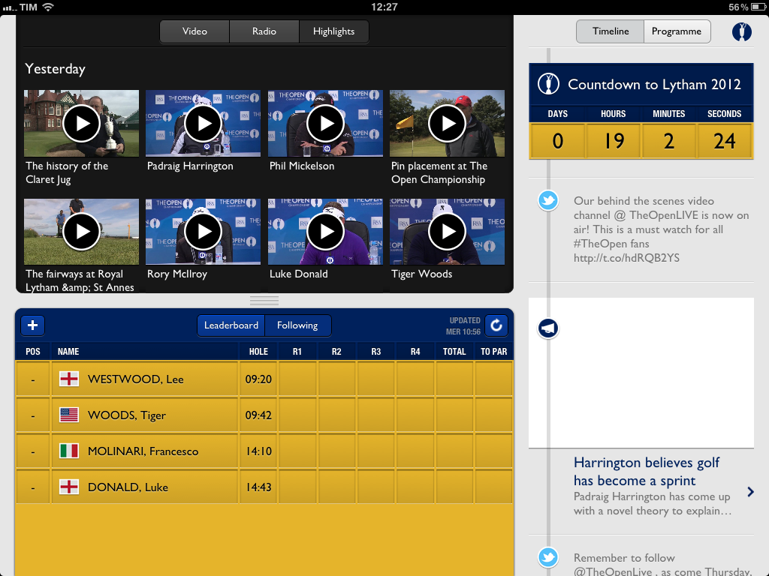Open the Claret Jug logo in top right
The image size is (769, 576).
tap(741, 31)
